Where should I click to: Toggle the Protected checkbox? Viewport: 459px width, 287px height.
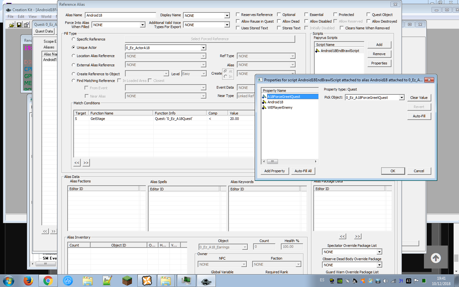coord(335,14)
